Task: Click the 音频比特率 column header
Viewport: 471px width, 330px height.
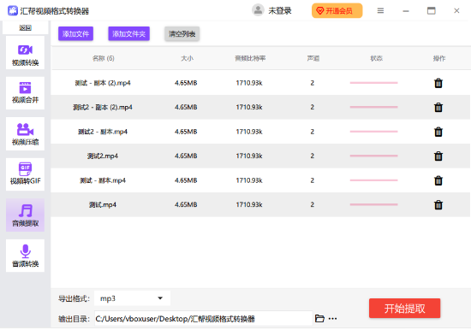Action: (x=250, y=58)
